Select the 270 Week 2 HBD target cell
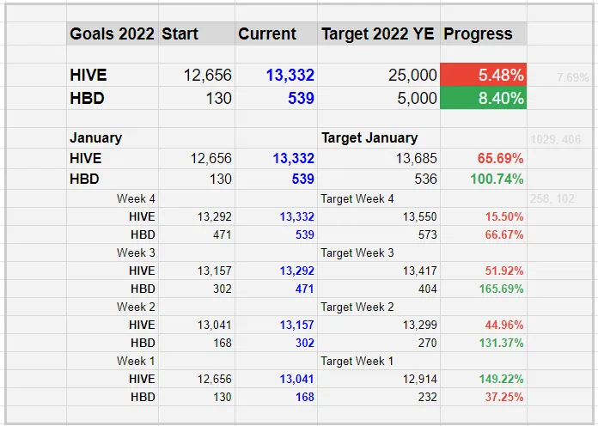The image size is (598, 426). coord(379,343)
